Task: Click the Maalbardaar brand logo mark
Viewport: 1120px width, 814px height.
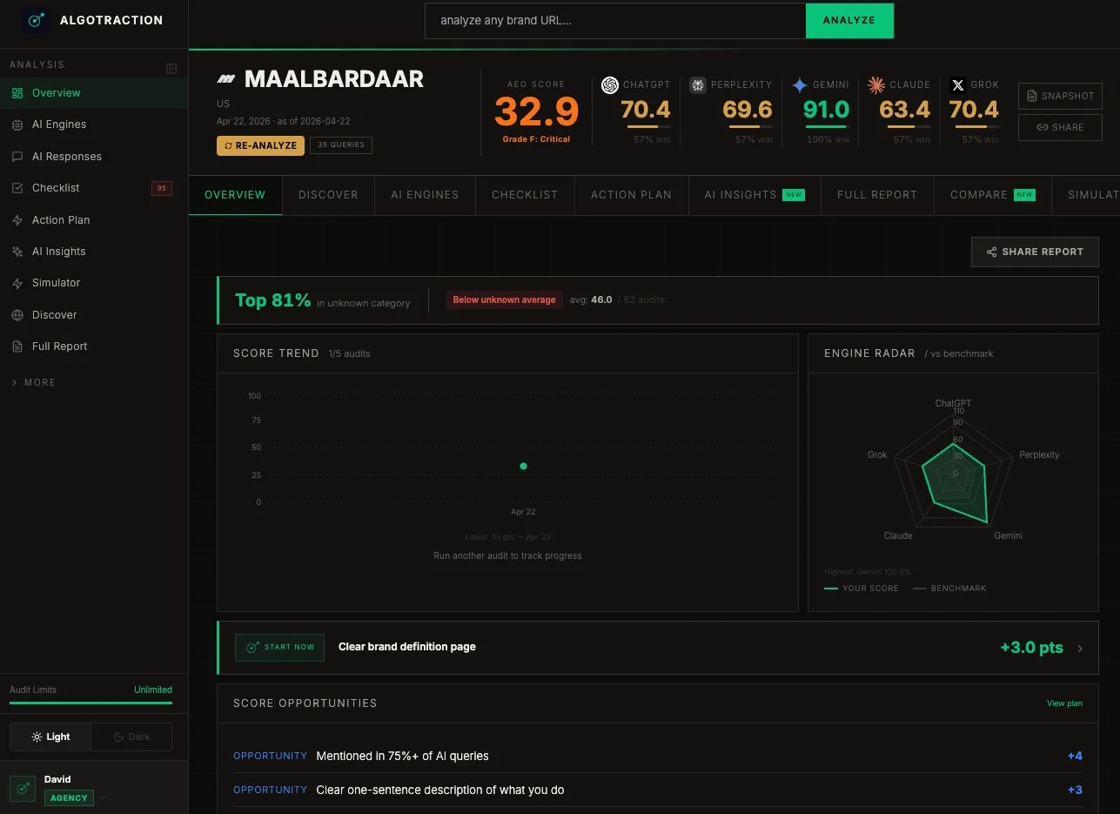Action: pos(226,79)
